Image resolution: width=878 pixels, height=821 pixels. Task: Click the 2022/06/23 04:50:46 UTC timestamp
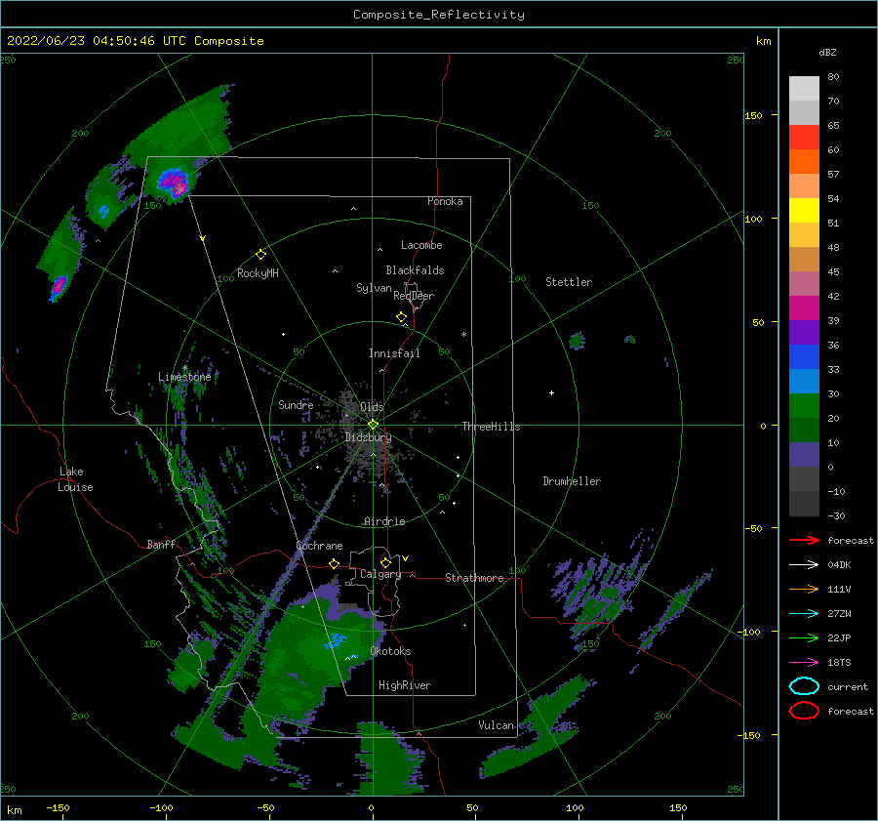85,41
